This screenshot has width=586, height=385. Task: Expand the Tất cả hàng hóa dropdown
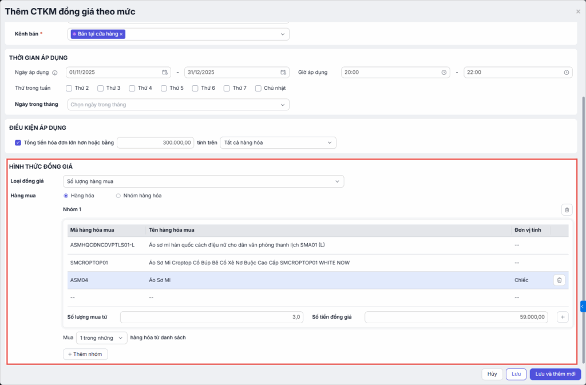click(278, 142)
